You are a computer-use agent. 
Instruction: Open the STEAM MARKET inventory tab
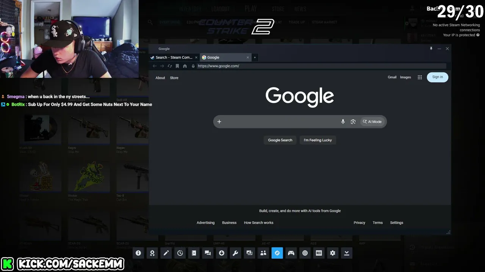pos(324,22)
